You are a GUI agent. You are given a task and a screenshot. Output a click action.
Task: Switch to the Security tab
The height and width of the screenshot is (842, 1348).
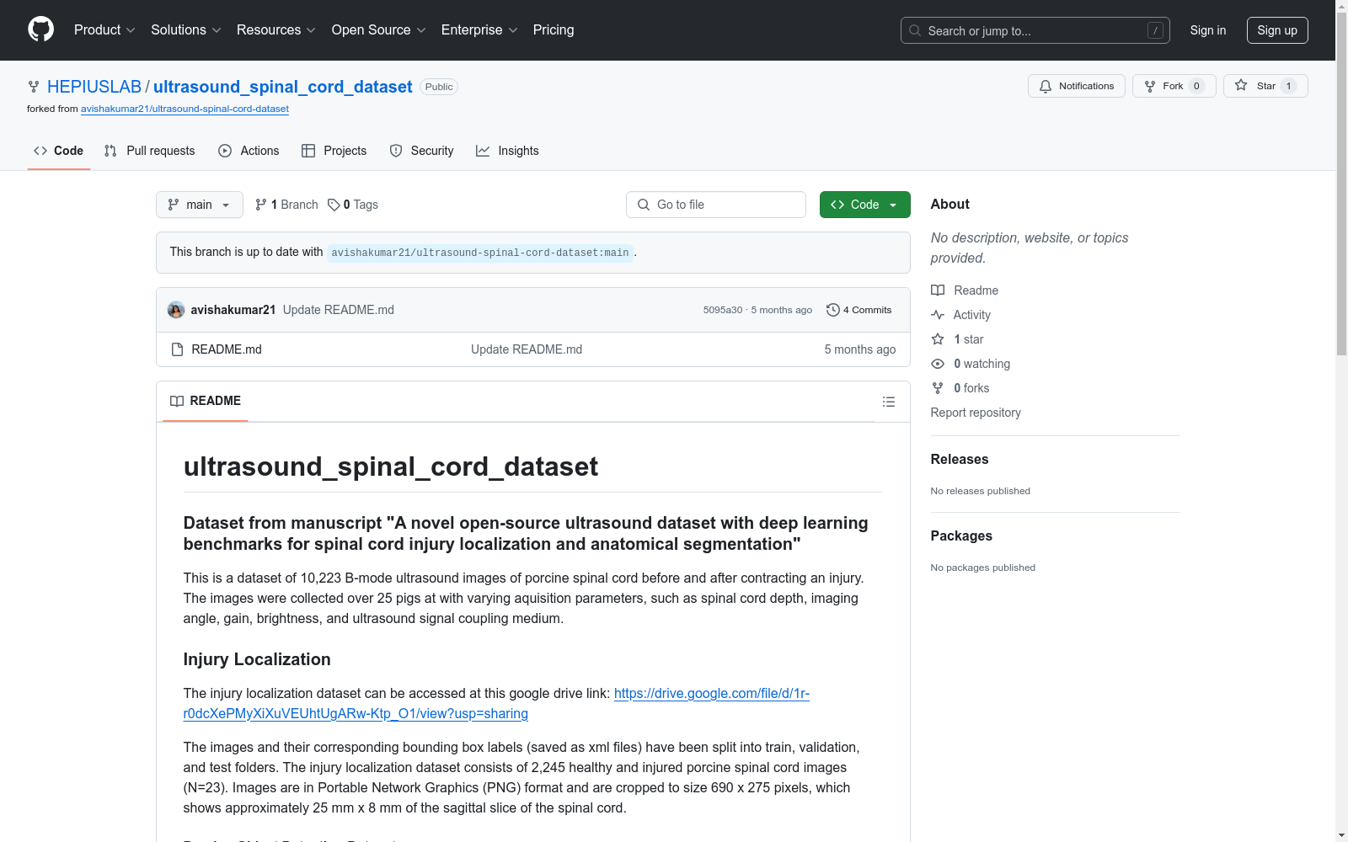421,151
